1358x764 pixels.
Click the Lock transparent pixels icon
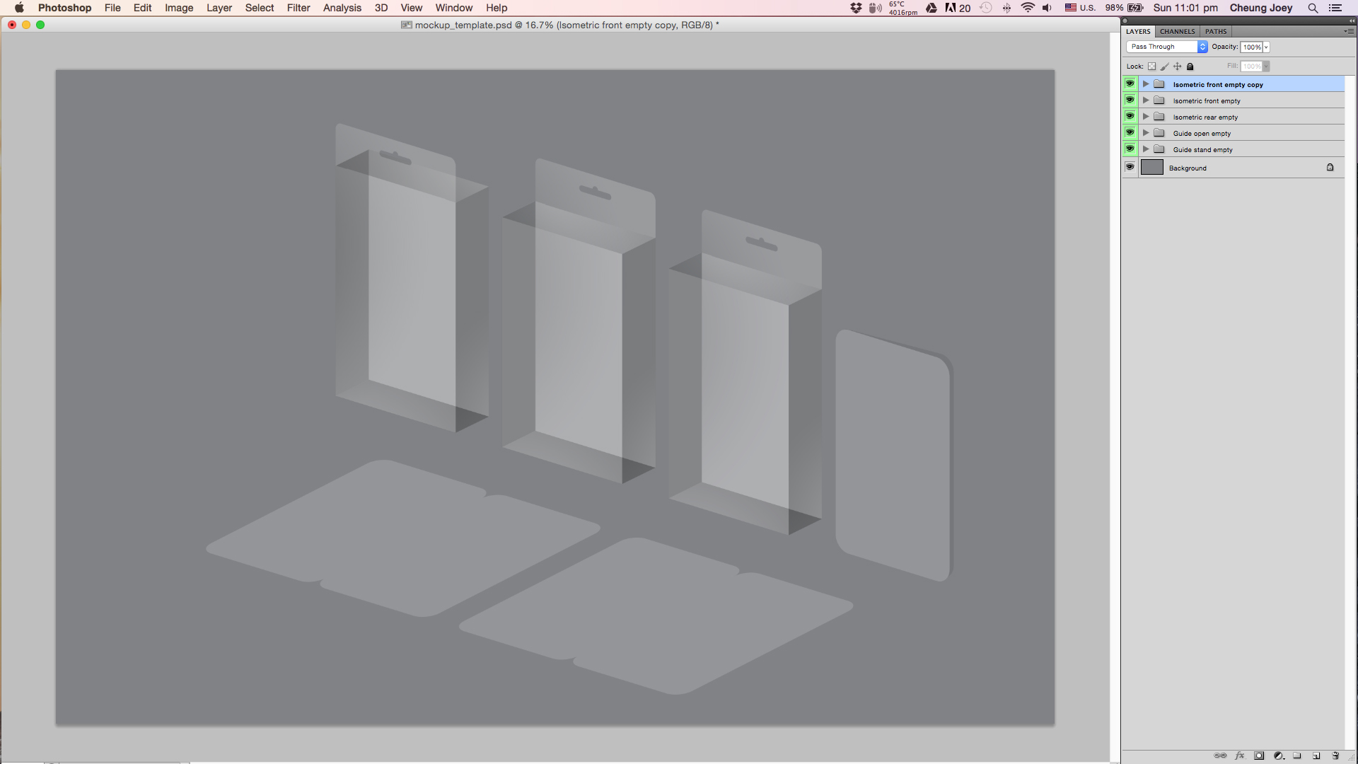[x=1151, y=66]
